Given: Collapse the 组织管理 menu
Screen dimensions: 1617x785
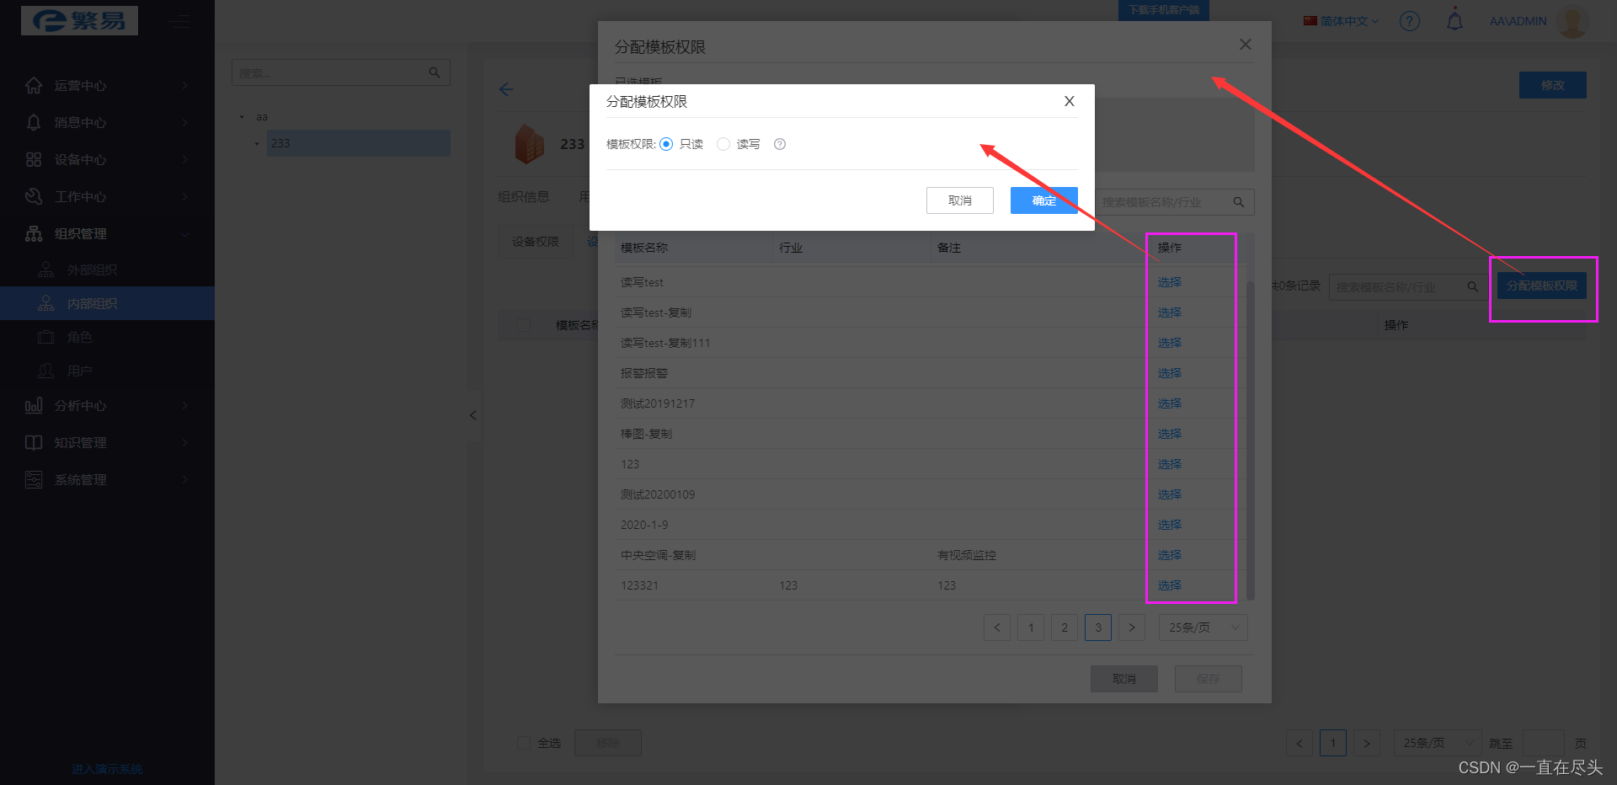Looking at the screenshot, I should pyautogui.click(x=107, y=233).
